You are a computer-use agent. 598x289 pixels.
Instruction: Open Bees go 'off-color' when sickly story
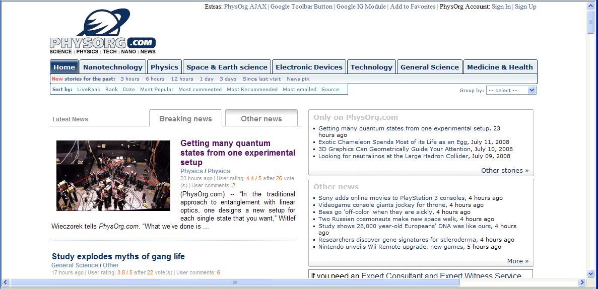click(376, 212)
